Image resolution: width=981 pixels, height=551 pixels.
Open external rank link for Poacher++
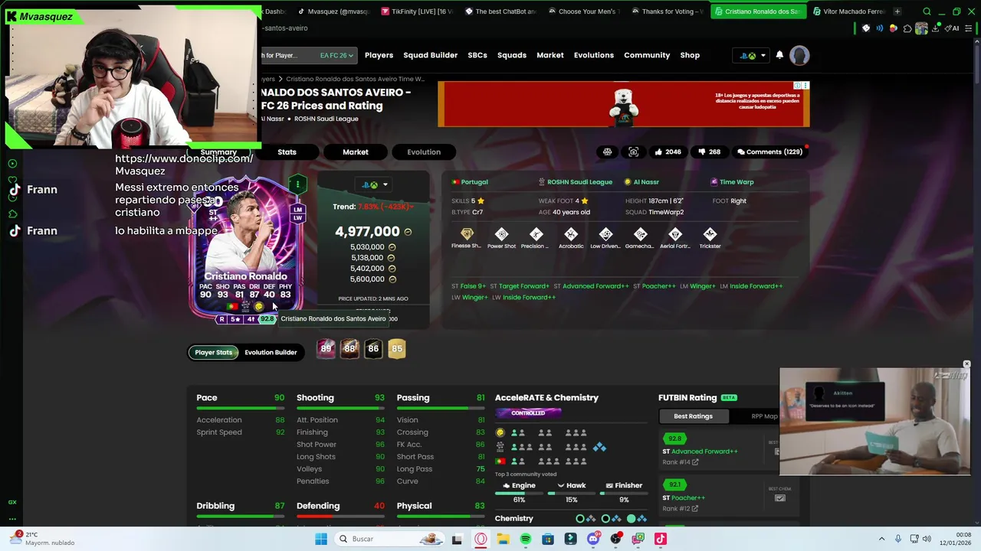pyautogui.click(x=695, y=508)
